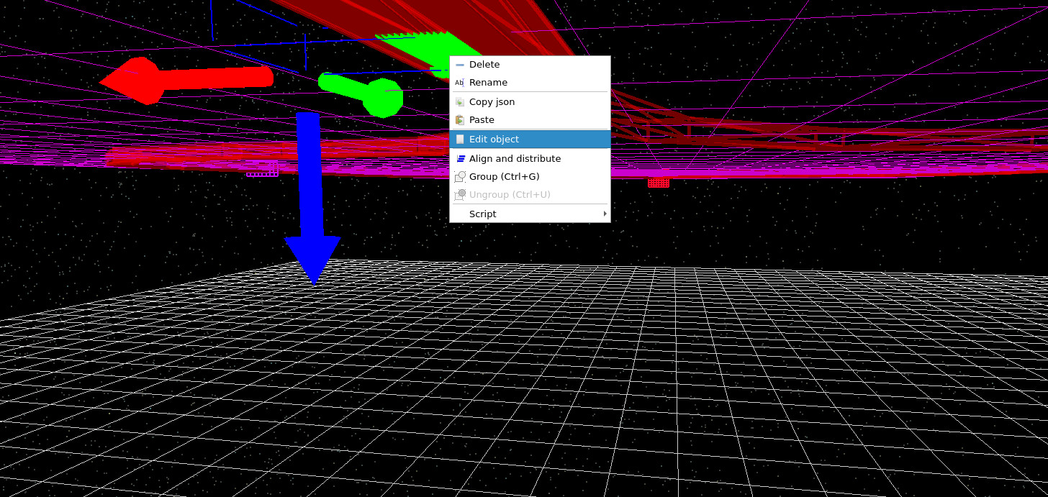Select Group (Ctrl+G) in the menu
This screenshot has width=1048, height=497.
(x=505, y=176)
